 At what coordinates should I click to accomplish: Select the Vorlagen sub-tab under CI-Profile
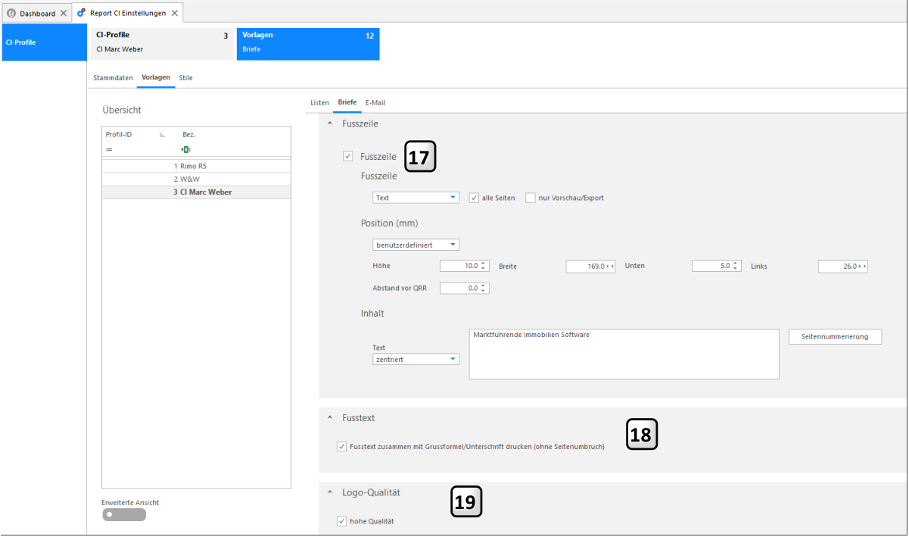(156, 78)
